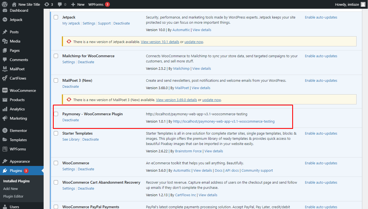
Task: Open See Library for Starter Templates
Action: point(71,139)
